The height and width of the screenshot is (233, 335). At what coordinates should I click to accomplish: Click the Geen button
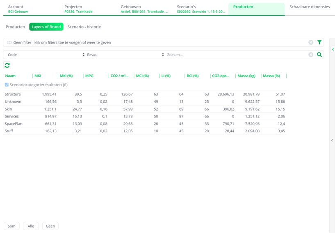pos(50,226)
